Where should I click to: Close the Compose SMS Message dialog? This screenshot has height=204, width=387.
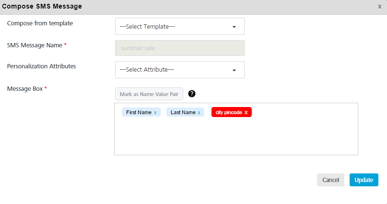(380, 7)
